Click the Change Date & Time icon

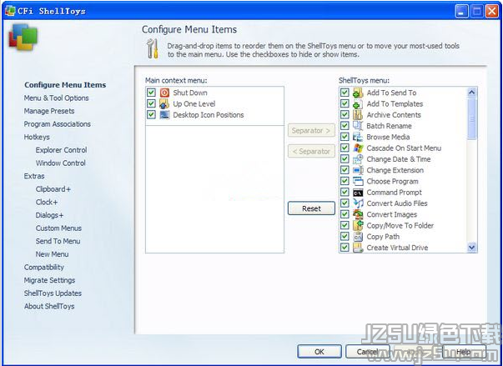pyautogui.click(x=358, y=159)
